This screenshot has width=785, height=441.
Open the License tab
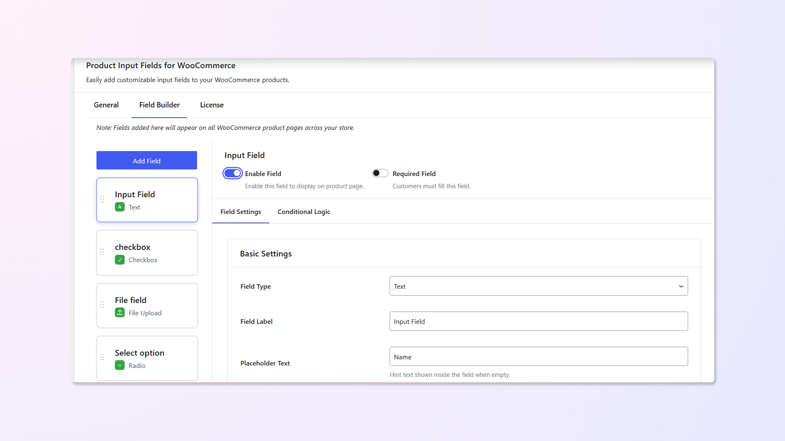[x=212, y=105]
